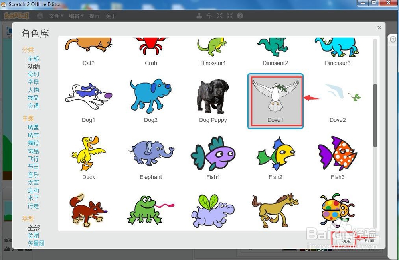Filter by 行走 theme
The height and width of the screenshot is (260, 399).
pyautogui.click(x=34, y=206)
